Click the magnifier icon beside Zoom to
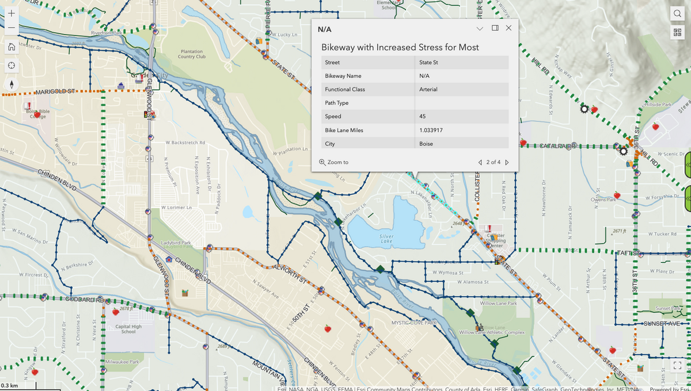The image size is (691, 391). tap(323, 162)
